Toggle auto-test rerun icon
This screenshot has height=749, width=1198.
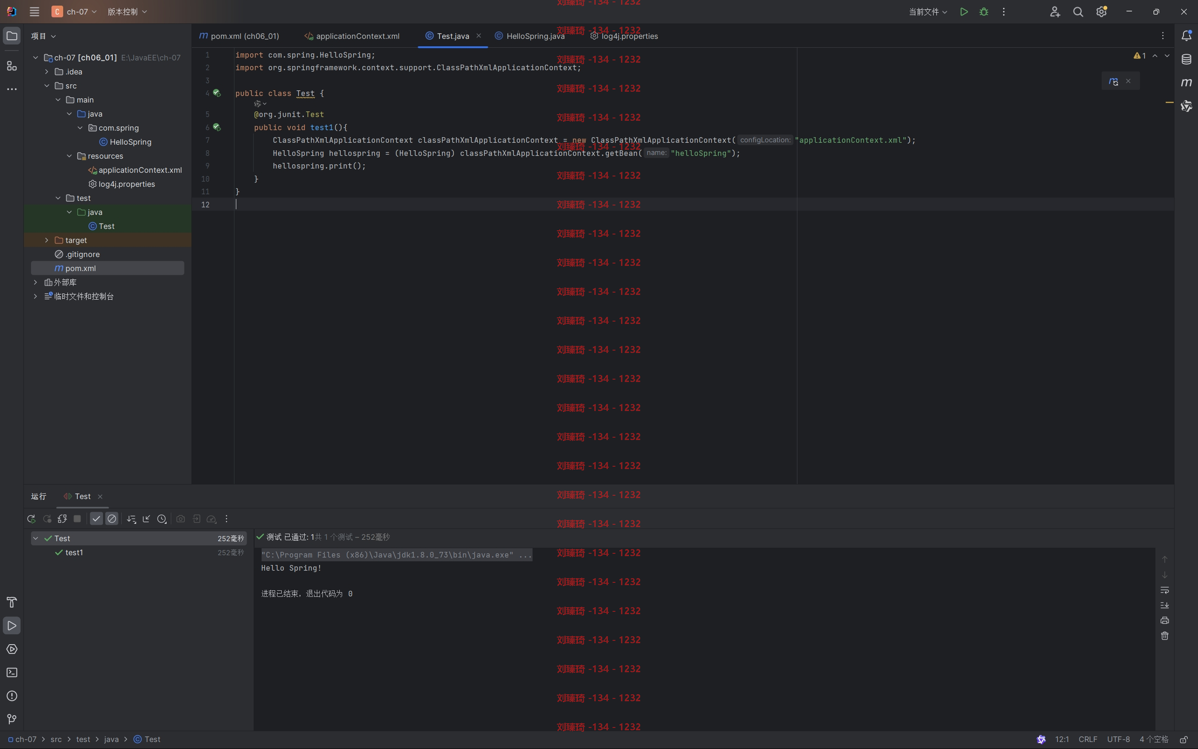pyautogui.click(x=62, y=519)
